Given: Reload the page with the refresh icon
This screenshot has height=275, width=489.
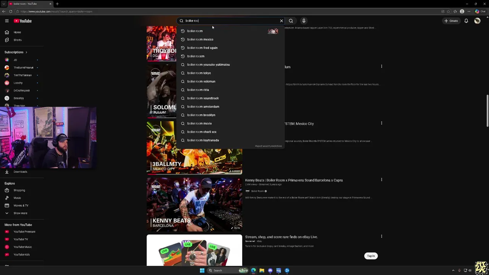Looking at the screenshot, I should tap(11, 11).
